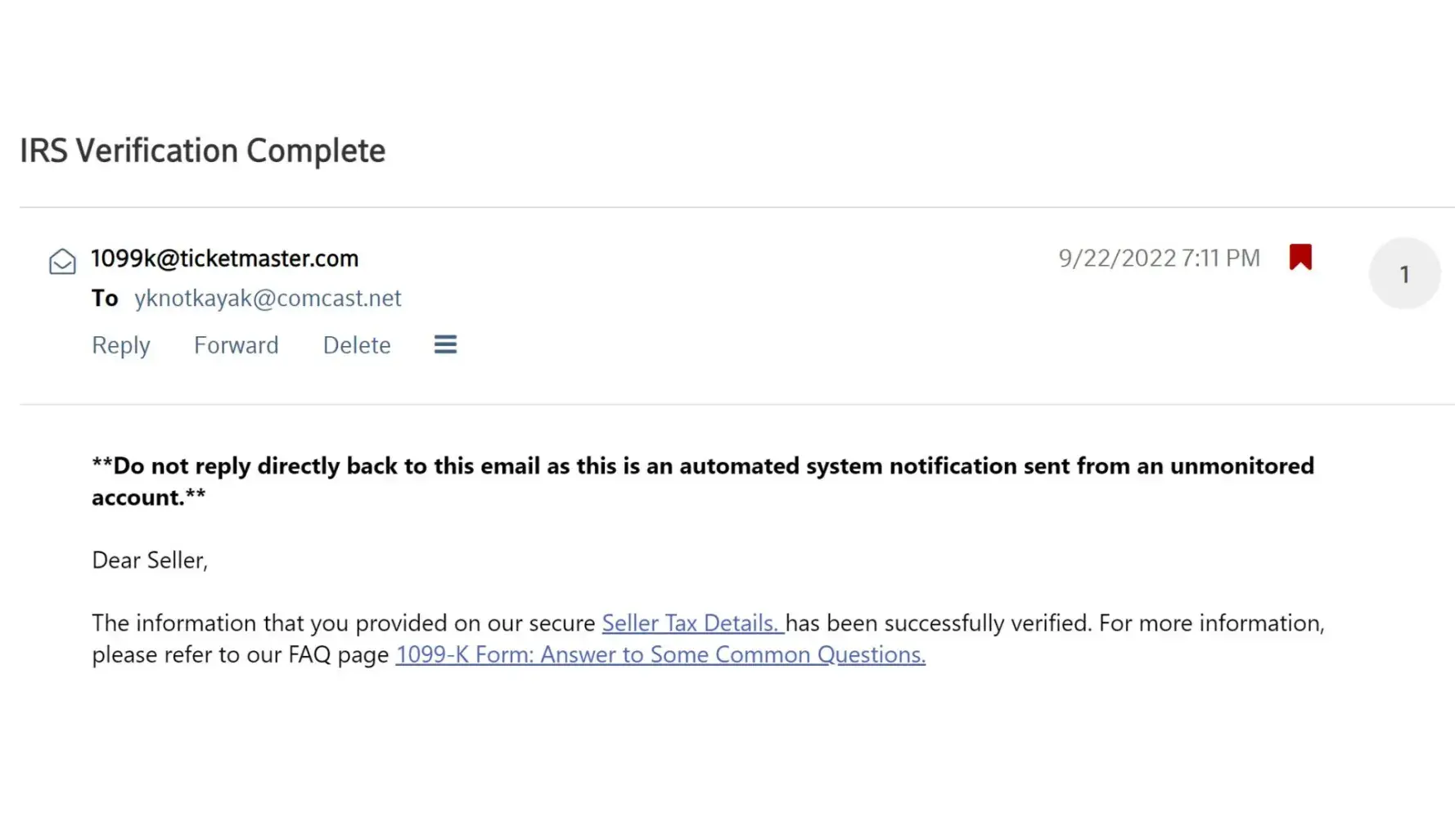Viewport: 1455px width, 818px height.
Task: Click sender address 1099k@ticketmaster.com
Action: click(225, 258)
